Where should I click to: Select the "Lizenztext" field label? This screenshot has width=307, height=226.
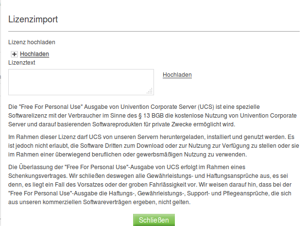click(22, 62)
